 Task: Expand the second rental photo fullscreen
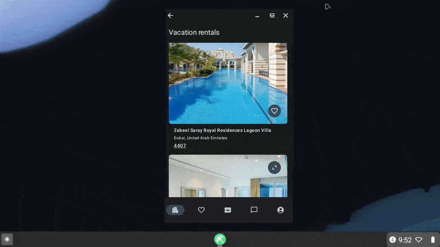pos(274,168)
